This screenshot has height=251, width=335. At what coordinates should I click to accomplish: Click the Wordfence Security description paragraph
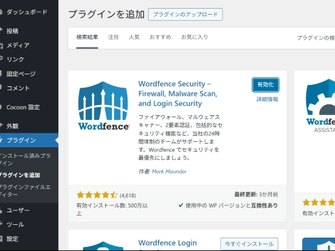tap(180, 137)
